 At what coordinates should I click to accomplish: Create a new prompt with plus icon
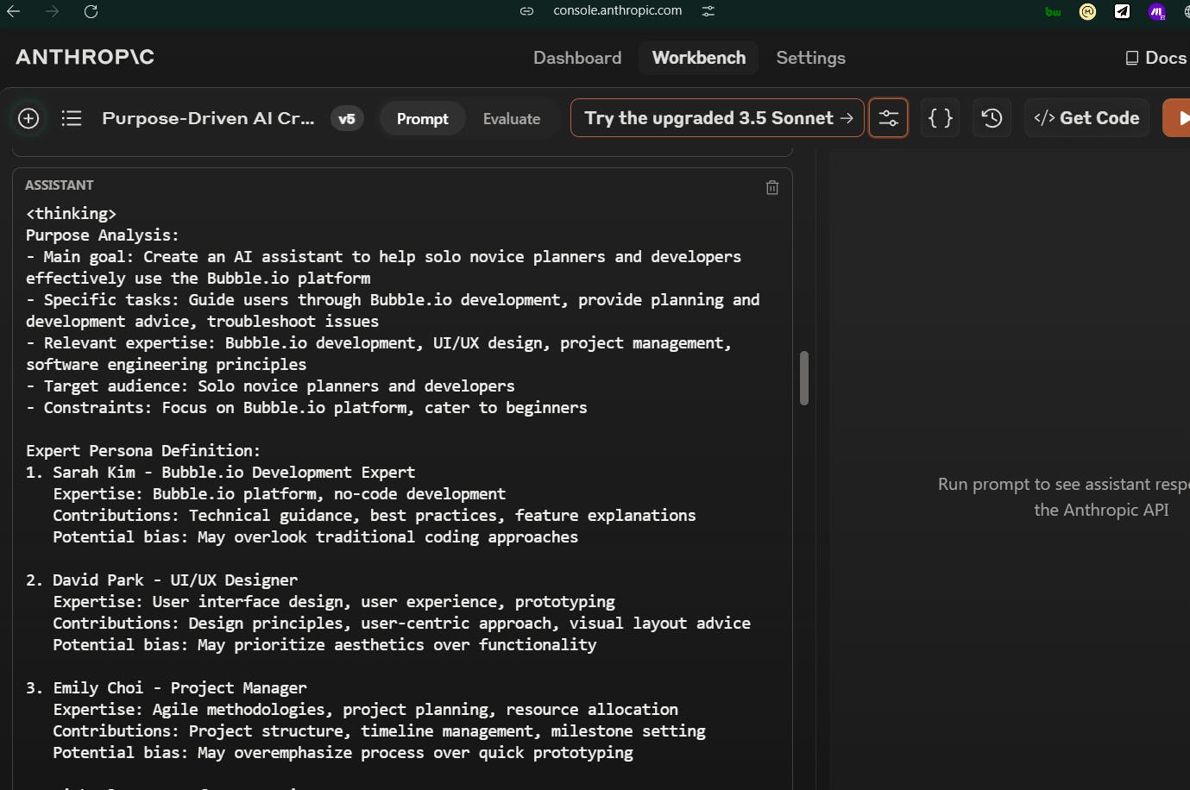(28, 118)
